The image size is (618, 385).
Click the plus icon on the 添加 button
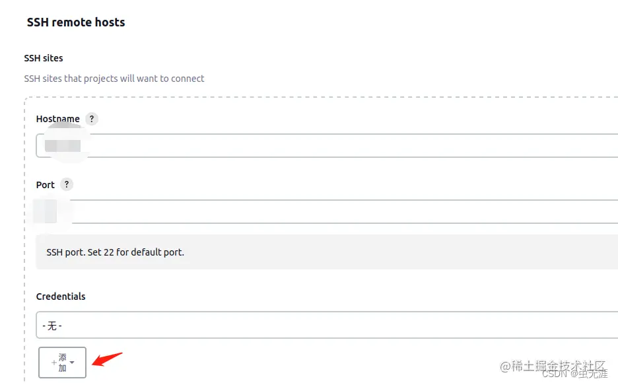click(x=54, y=363)
